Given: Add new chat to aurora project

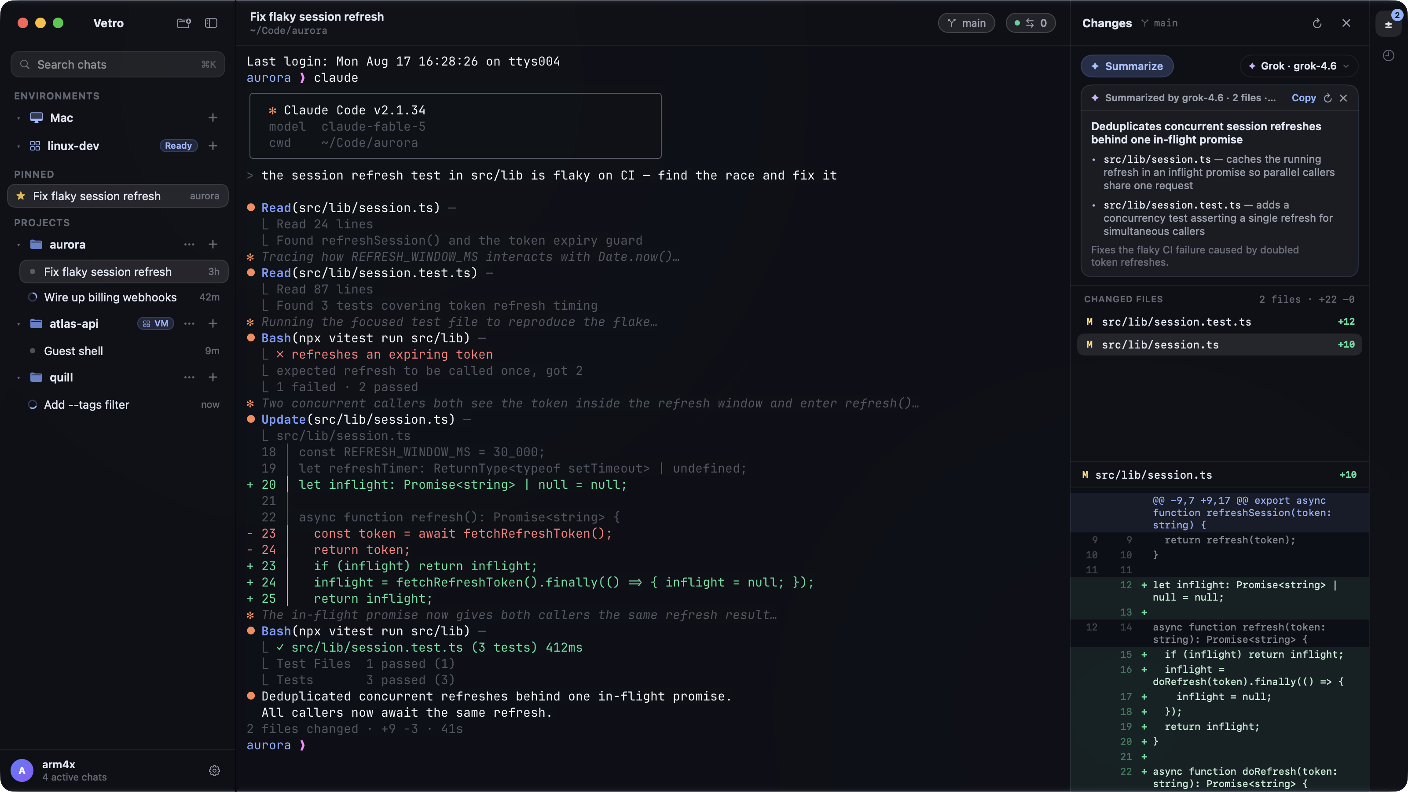Looking at the screenshot, I should (213, 244).
